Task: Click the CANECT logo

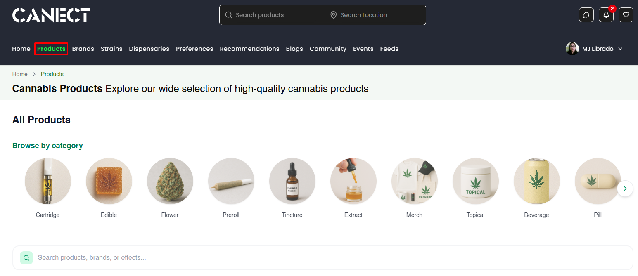Action: pos(51,14)
